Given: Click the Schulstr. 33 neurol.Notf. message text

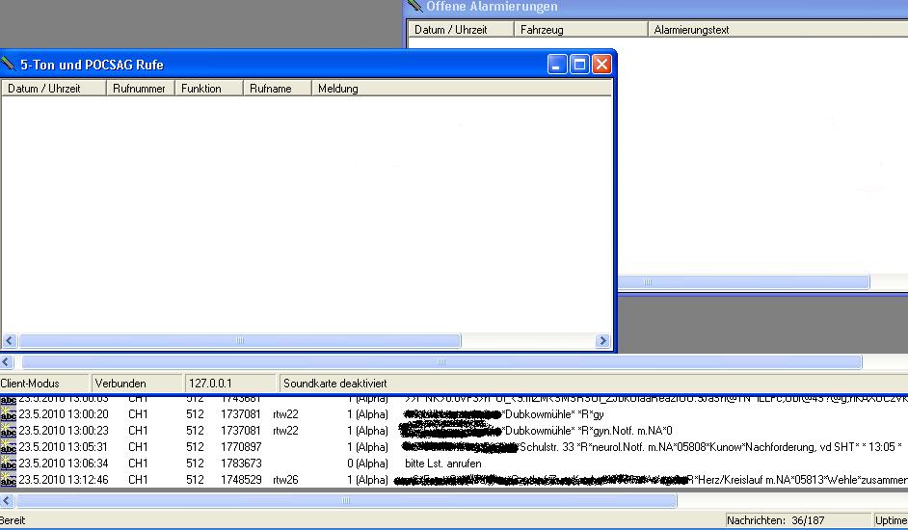Looking at the screenshot, I should pyautogui.click(x=652, y=446).
